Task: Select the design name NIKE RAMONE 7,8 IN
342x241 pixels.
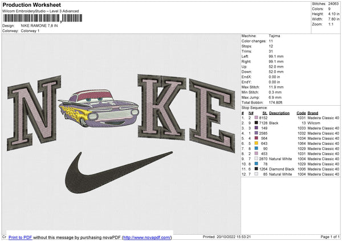Action: pos(39,26)
